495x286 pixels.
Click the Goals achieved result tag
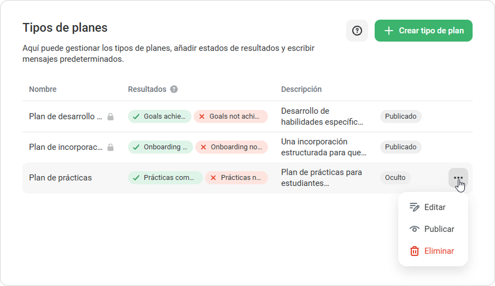[x=159, y=116]
